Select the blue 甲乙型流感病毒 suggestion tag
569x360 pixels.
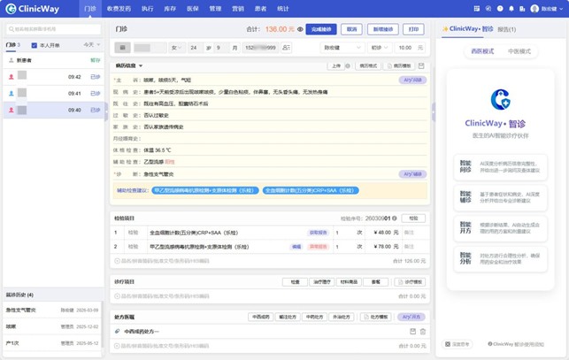(205, 190)
